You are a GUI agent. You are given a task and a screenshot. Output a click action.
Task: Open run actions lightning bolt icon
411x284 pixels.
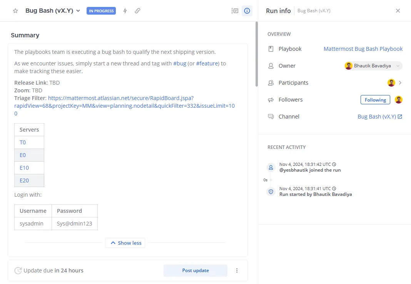tap(125, 11)
